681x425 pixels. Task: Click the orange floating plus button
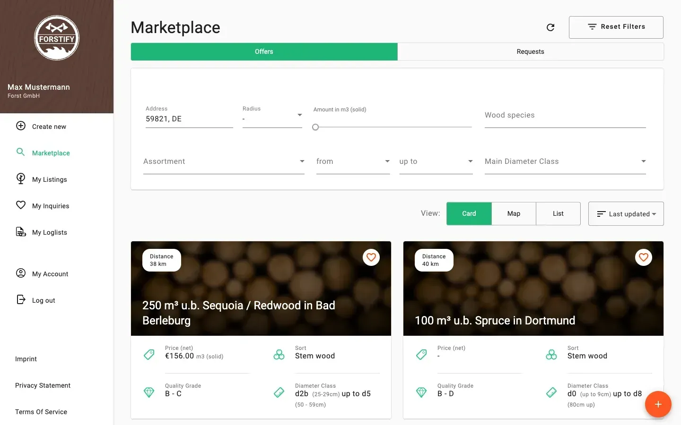pos(658,404)
